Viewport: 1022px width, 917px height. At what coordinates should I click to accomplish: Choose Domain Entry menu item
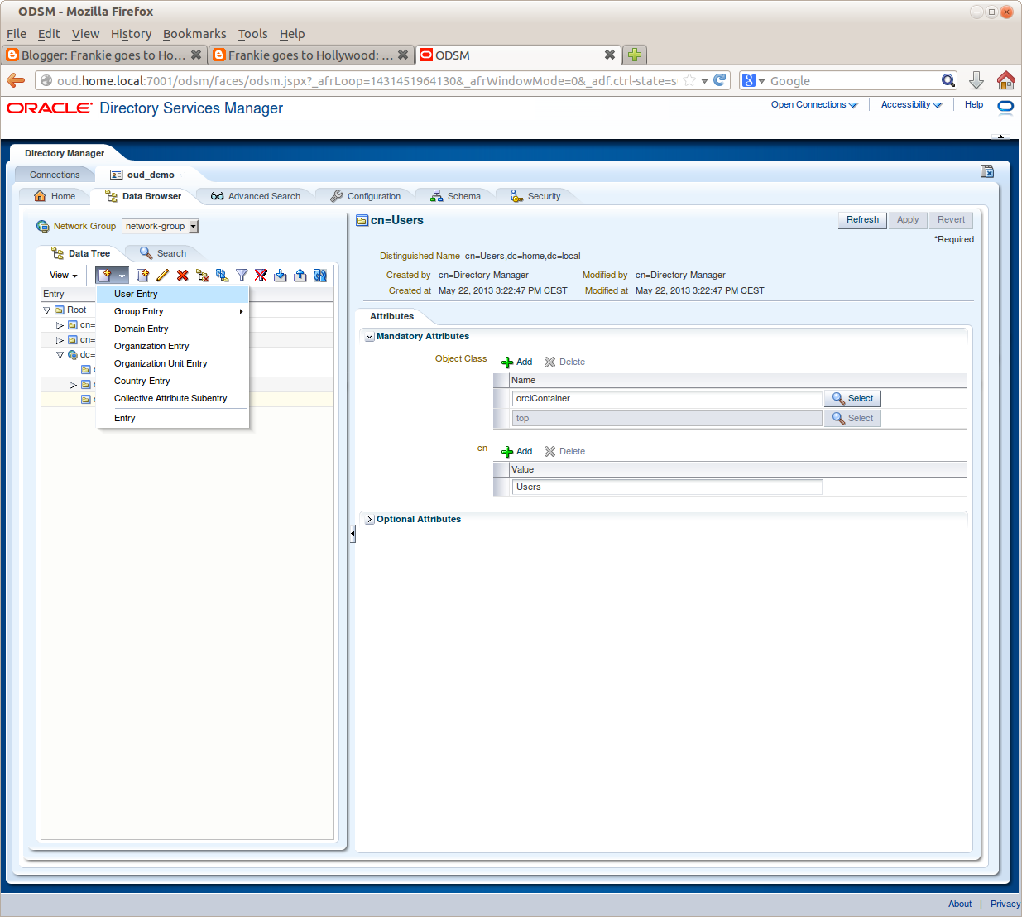coord(173,329)
